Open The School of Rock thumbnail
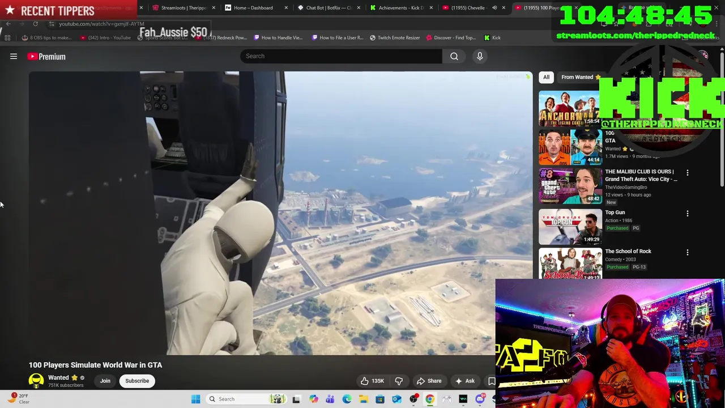725x408 pixels. point(570,263)
